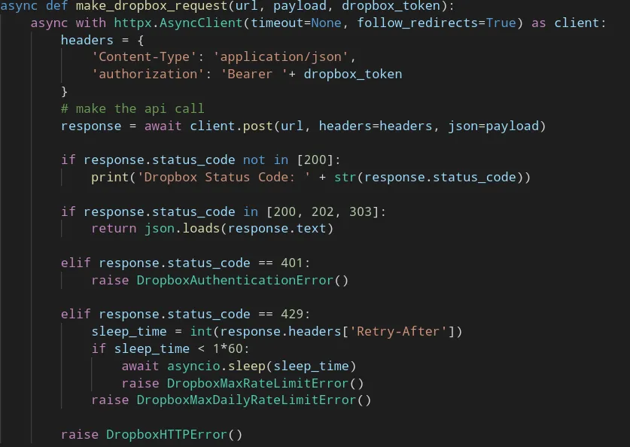Image resolution: width=630 pixels, height=447 pixels.
Task: Click follow_redirects=True argument
Action: (x=437, y=23)
